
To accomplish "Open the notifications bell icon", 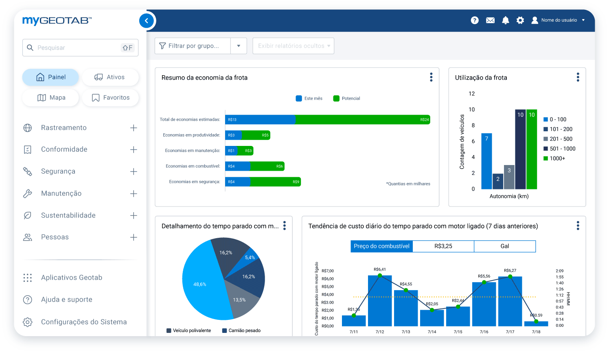I will point(505,20).
